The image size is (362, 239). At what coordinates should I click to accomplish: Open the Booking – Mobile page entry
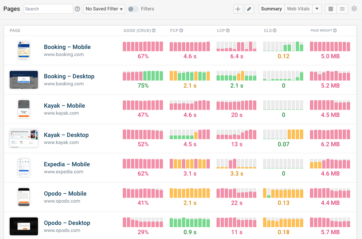pyautogui.click(x=67, y=47)
